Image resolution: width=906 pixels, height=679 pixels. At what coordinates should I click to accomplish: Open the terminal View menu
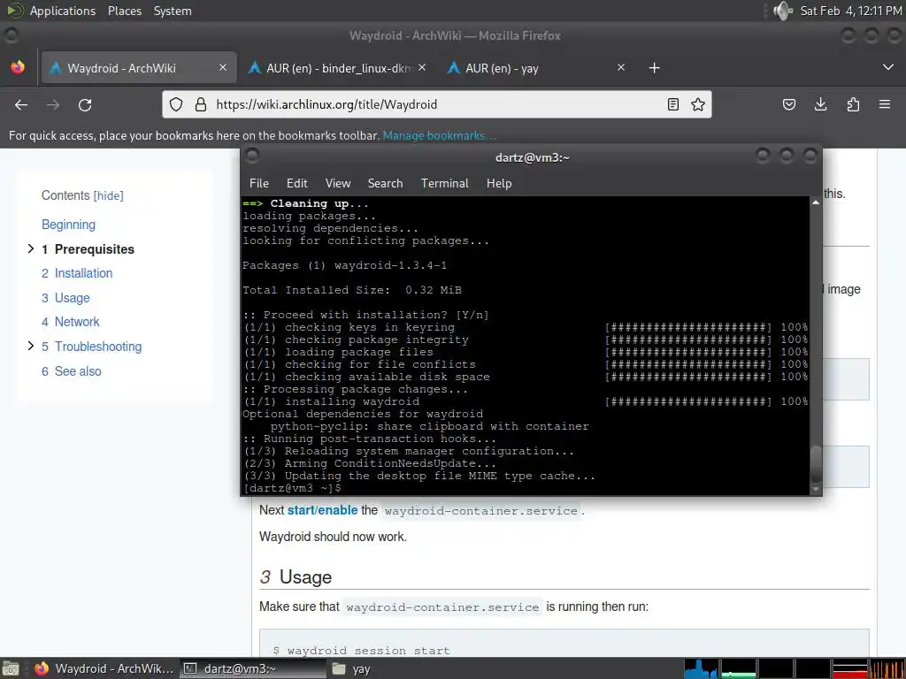tap(338, 183)
